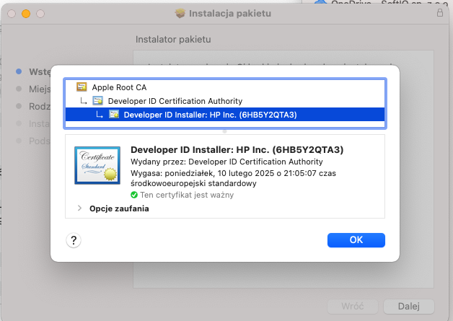Screen dimensions: 453x321
Task: Click the large Certificate Standard image
Action: (97, 165)
